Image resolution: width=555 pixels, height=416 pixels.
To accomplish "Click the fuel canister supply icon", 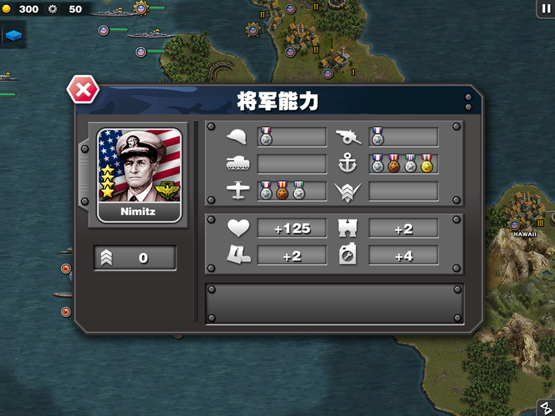I will pos(347,254).
